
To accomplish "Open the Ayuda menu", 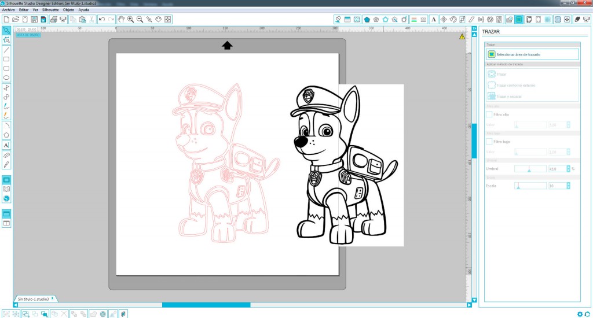I will point(83,10).
